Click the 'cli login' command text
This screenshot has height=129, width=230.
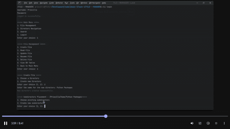coord(107,7)
